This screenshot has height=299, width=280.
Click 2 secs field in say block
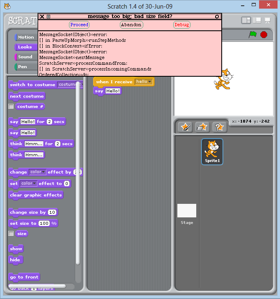coord(49,122)
